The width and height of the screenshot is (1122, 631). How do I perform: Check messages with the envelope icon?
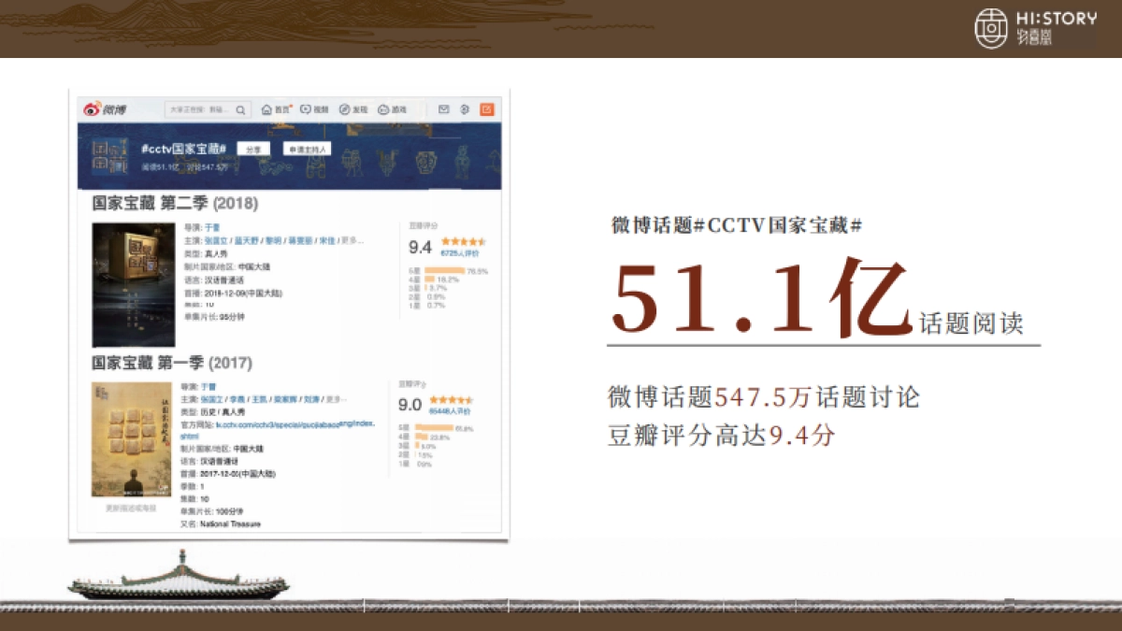[443, 110]
